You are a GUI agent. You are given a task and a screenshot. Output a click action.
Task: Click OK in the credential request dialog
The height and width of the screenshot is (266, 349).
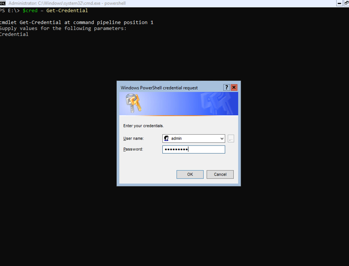click(x=190, y=174)
